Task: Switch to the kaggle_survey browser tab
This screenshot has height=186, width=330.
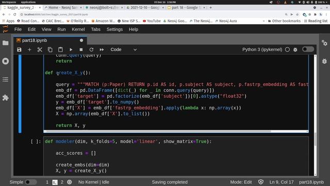Action: [22, 8]
